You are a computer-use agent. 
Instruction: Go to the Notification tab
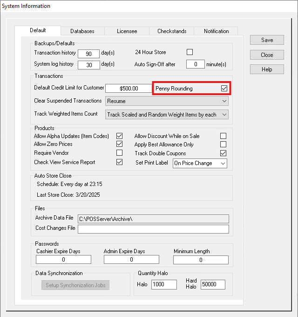[216, 31]
